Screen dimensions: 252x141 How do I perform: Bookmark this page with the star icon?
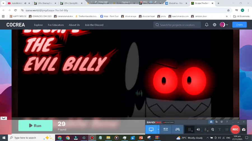coord(228,10)
